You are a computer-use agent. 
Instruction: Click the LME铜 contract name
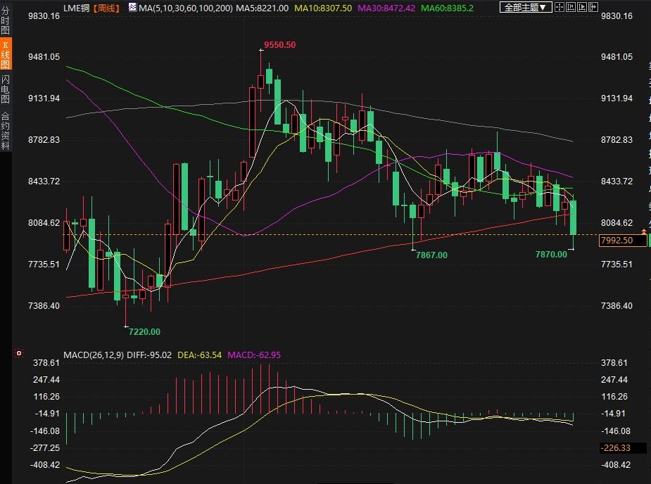[77, 8]
